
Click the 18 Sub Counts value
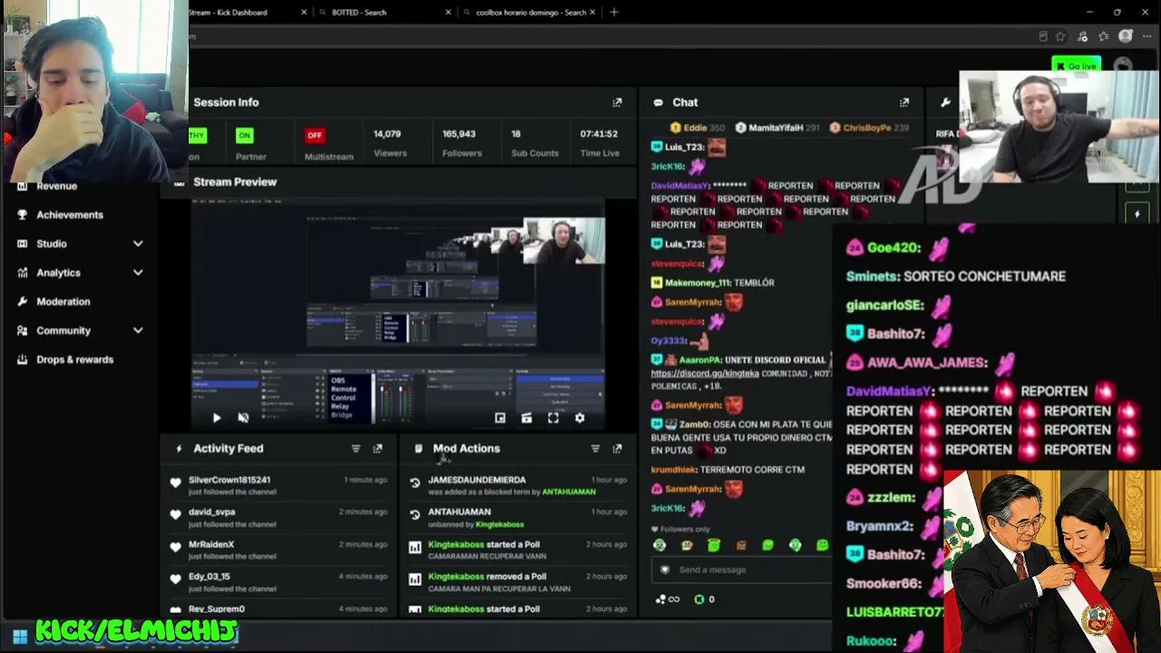(x=516, y=134)
